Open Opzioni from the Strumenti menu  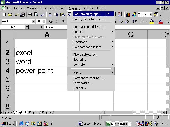91,88
